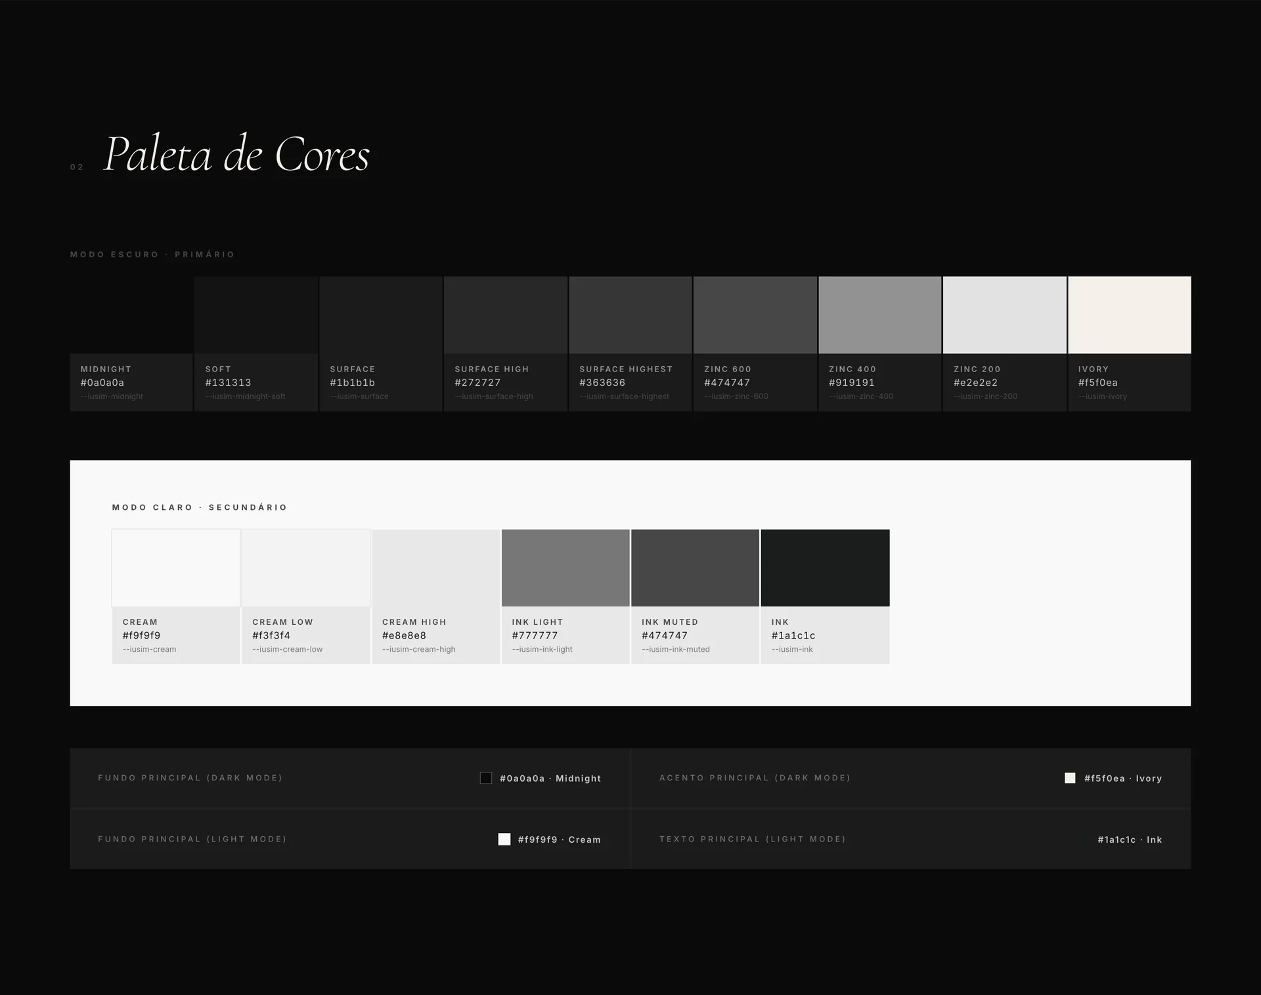This screenshot has width=1261, height=995.
Task: Pick the Ink #1a1c1c swatch
Action: pos(826,568)
